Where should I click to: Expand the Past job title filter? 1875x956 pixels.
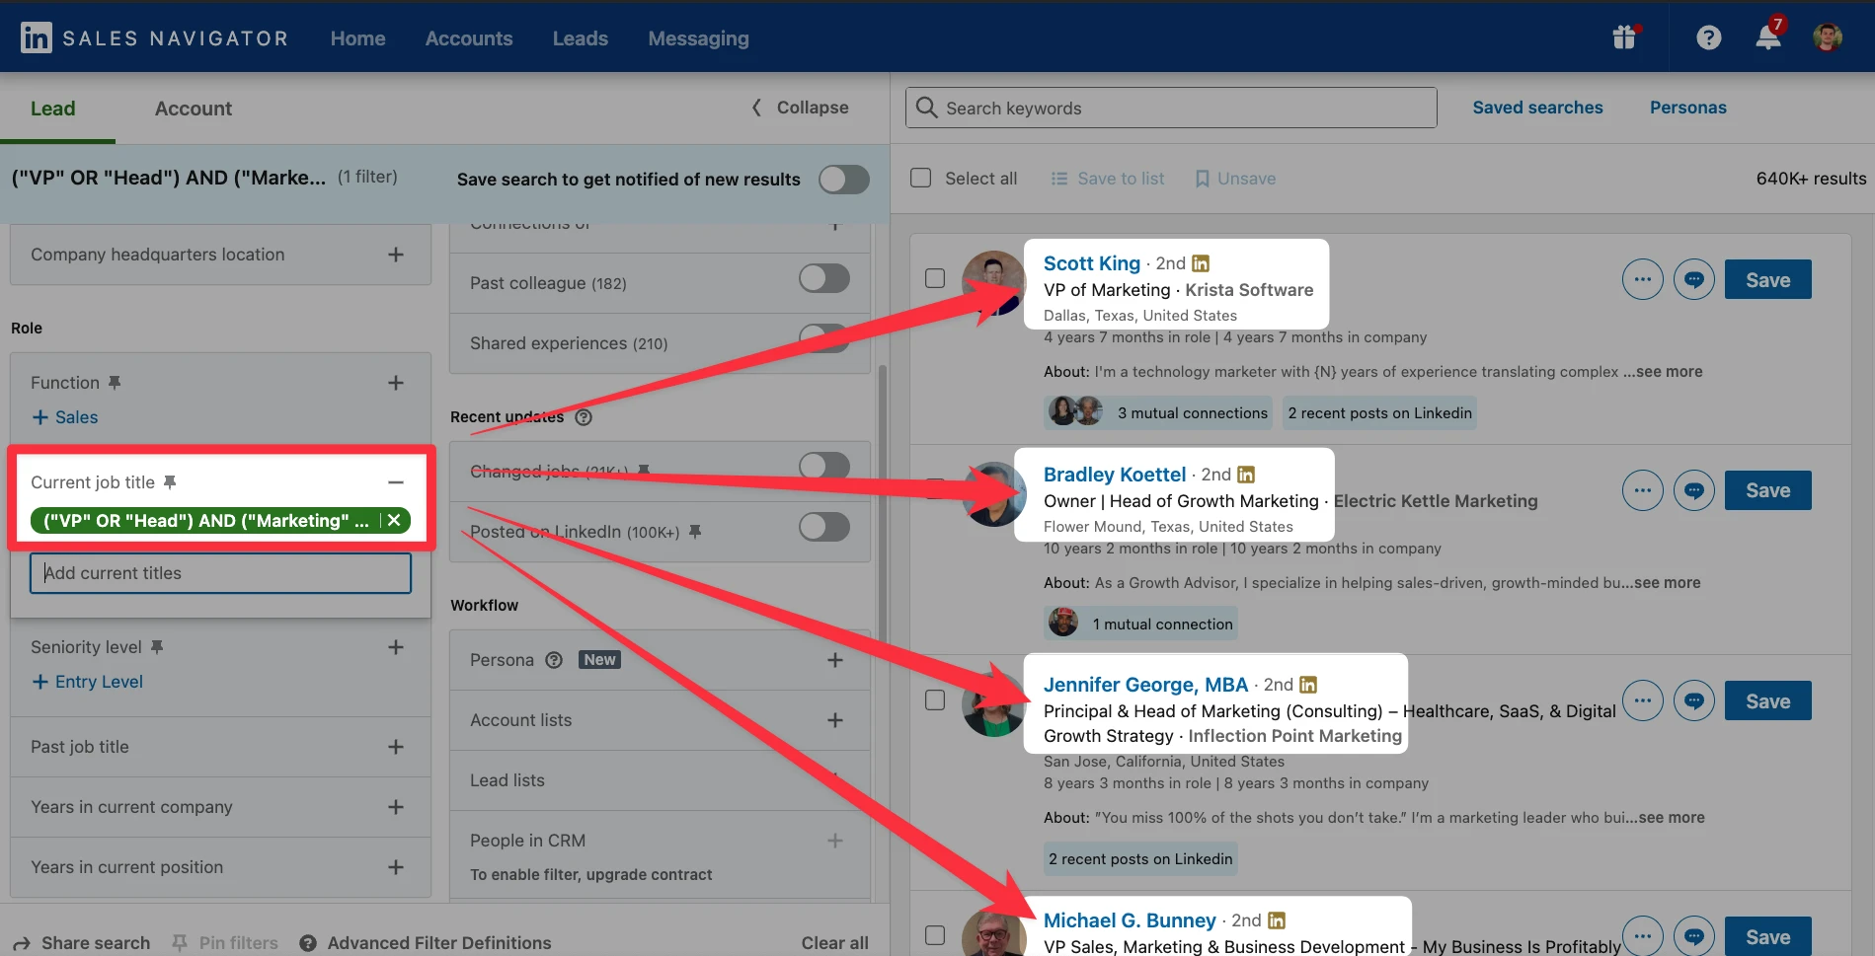coord(396,747)
